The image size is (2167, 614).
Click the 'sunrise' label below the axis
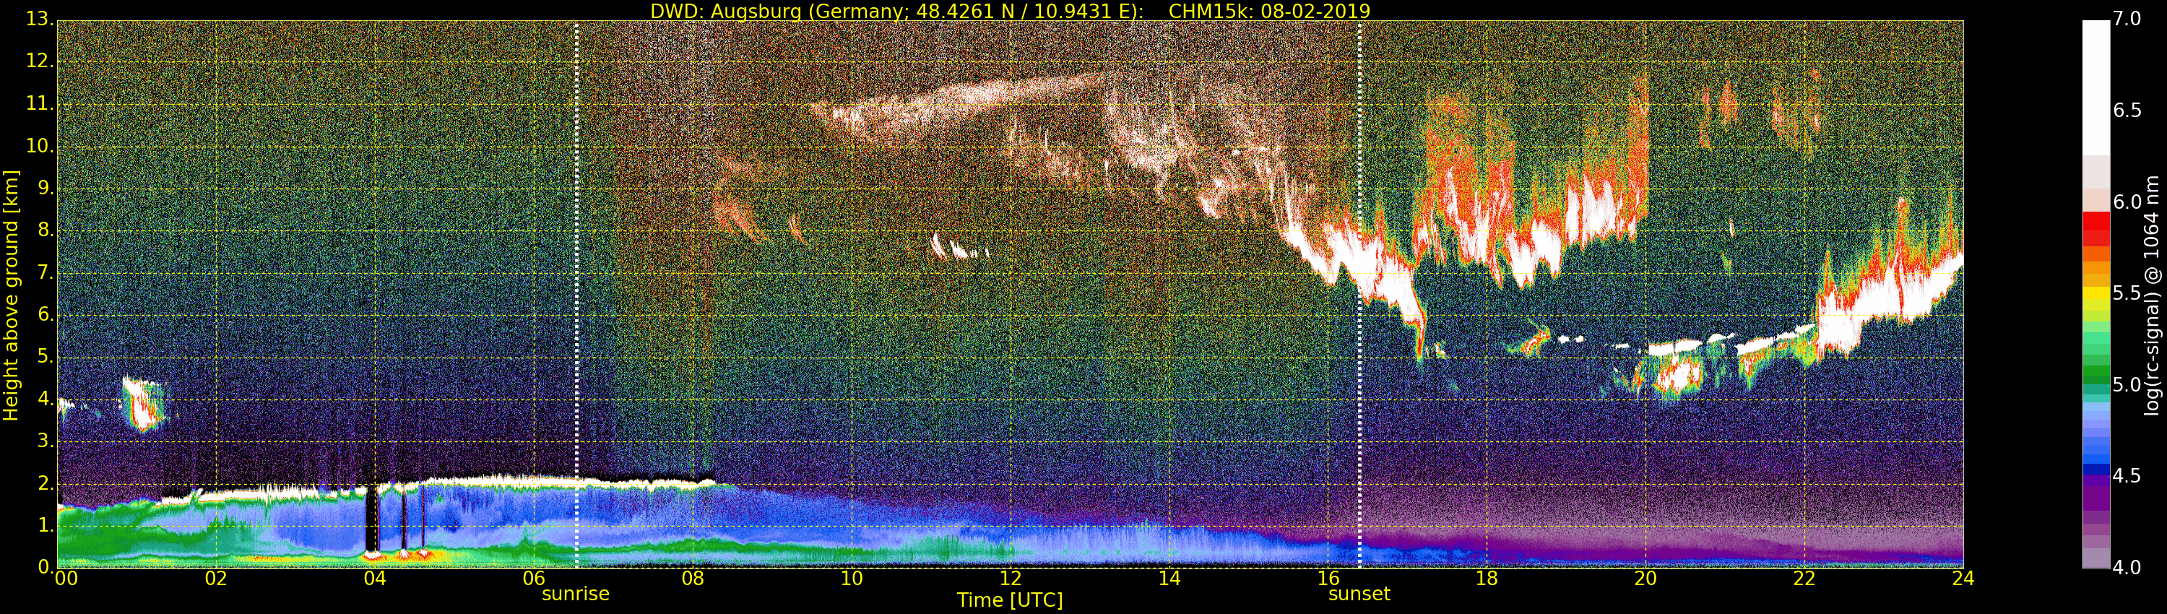click(576, 594)
